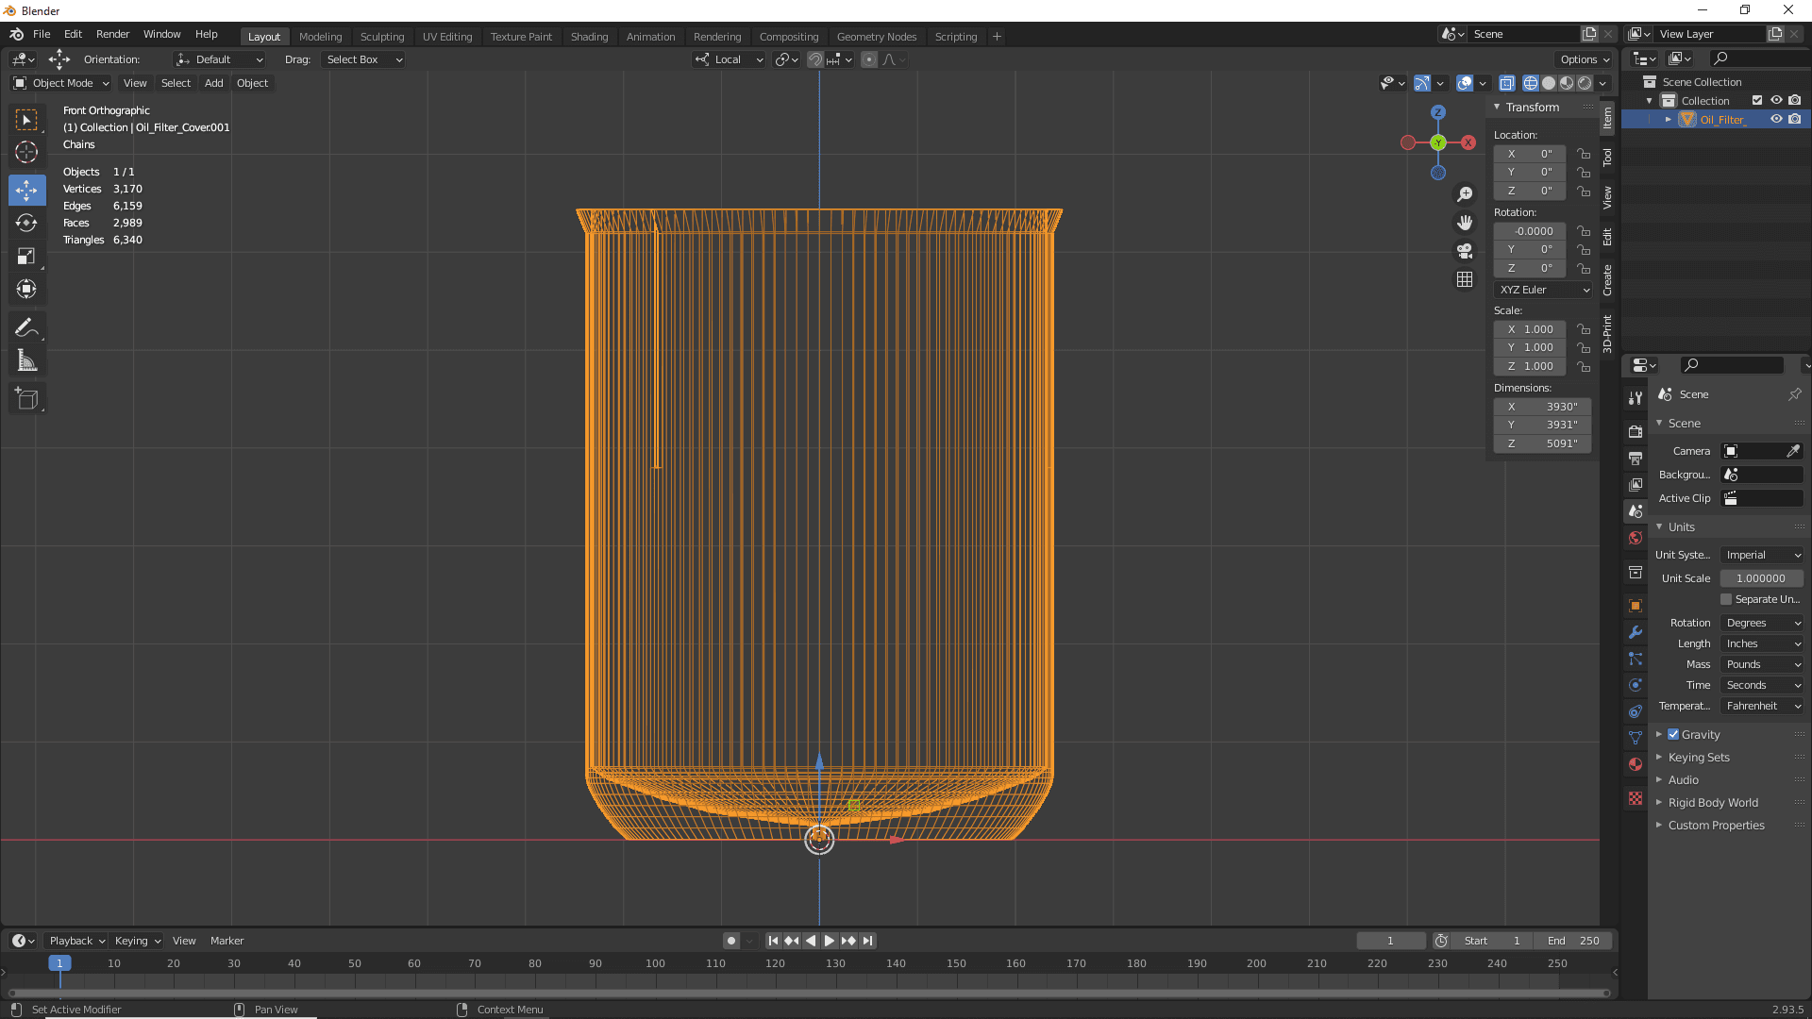Click Add menu in header bar
The height and width of the screenshot is (1019, 1812).
212,83
